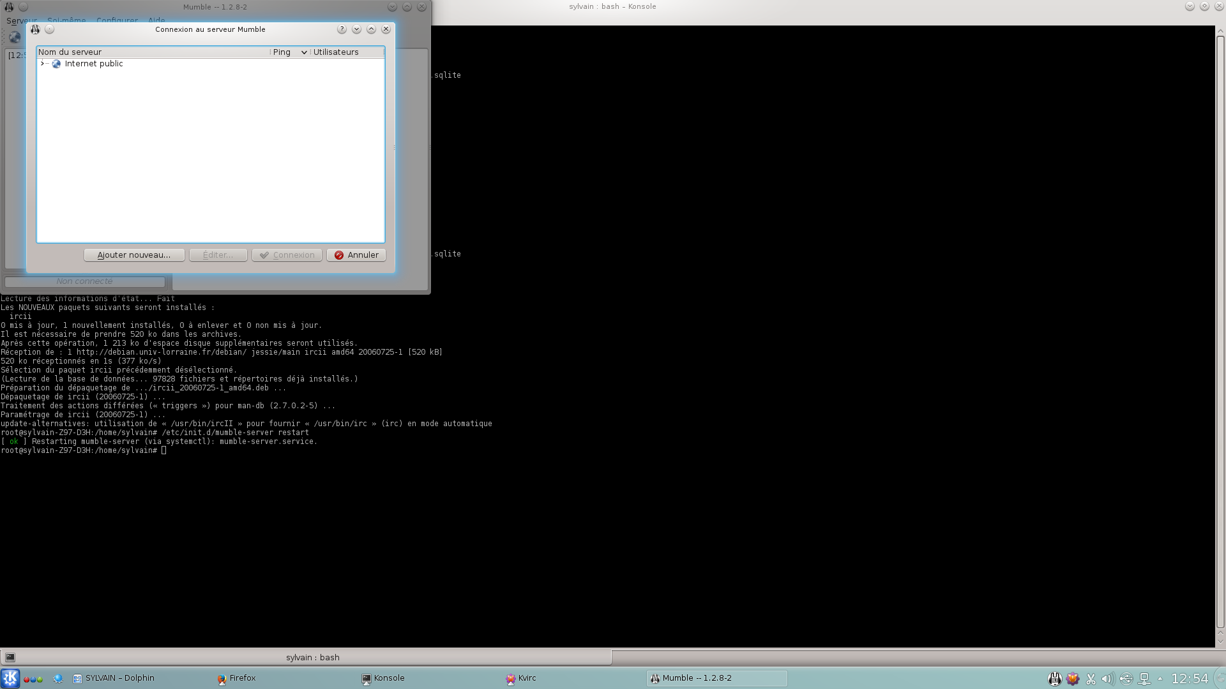
Task: Open context help in the Connexion dialog
Action: (342, 29)
